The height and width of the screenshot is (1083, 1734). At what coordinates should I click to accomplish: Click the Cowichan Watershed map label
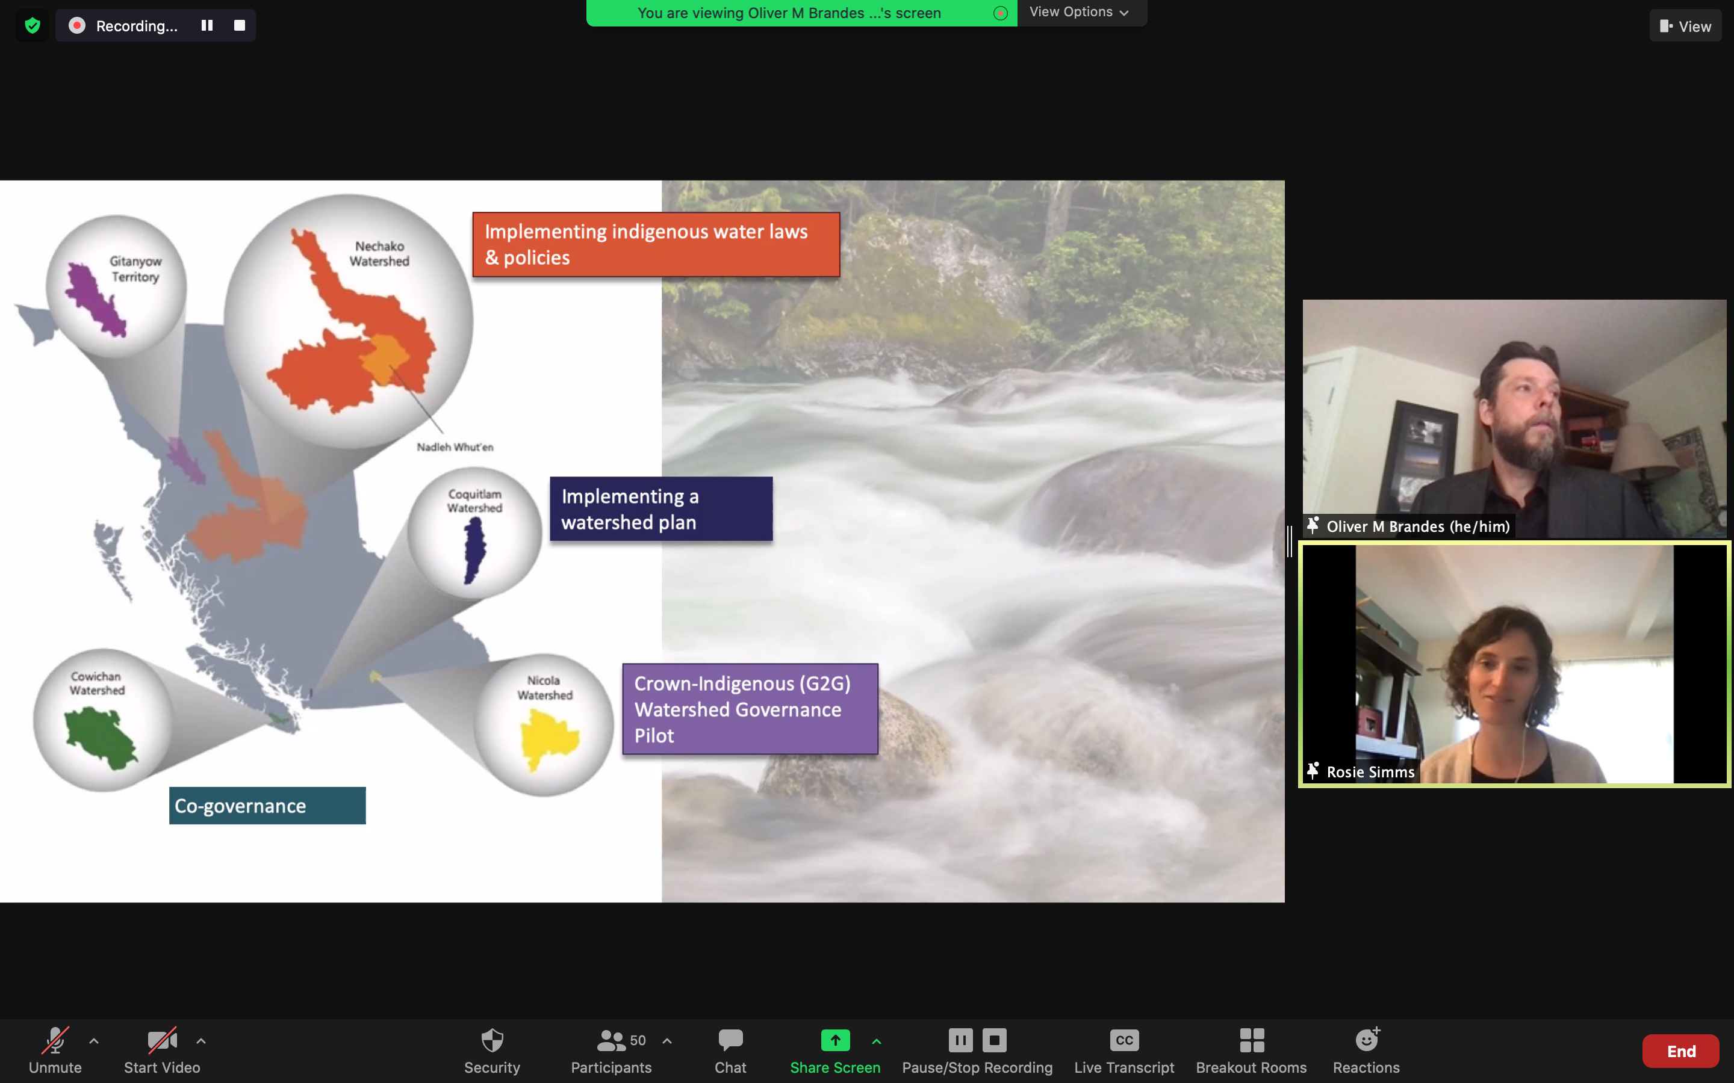tap(97, 683)
